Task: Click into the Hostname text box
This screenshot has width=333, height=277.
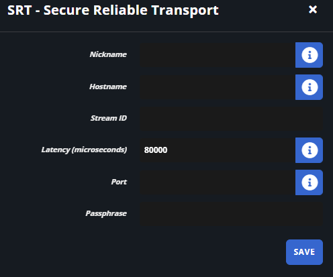Action: click(218, 87)
